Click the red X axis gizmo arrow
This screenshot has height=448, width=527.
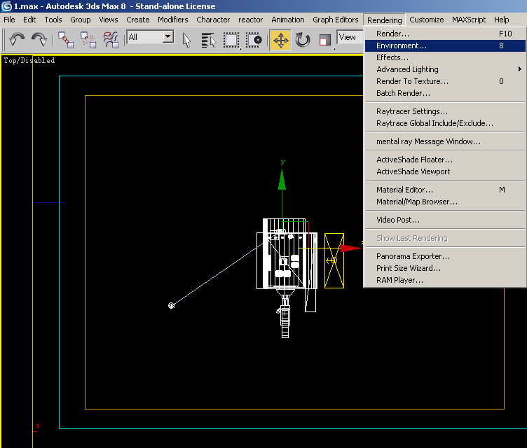(350, 248)
